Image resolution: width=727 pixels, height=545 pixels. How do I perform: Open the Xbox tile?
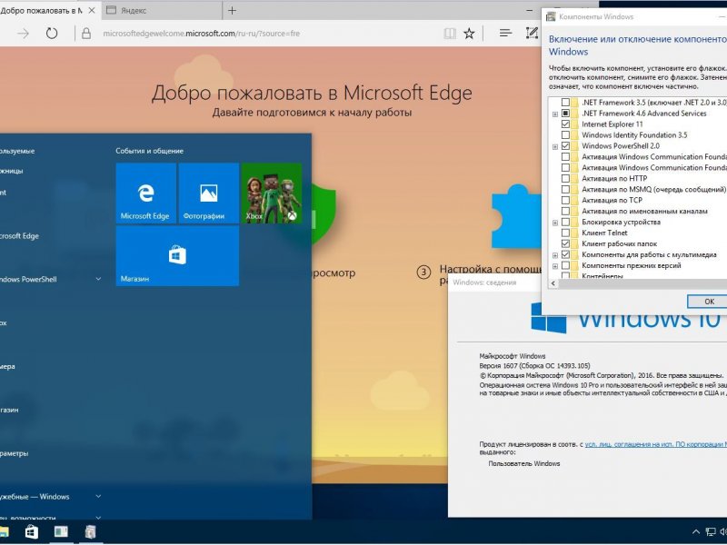(x=272, y=193)
